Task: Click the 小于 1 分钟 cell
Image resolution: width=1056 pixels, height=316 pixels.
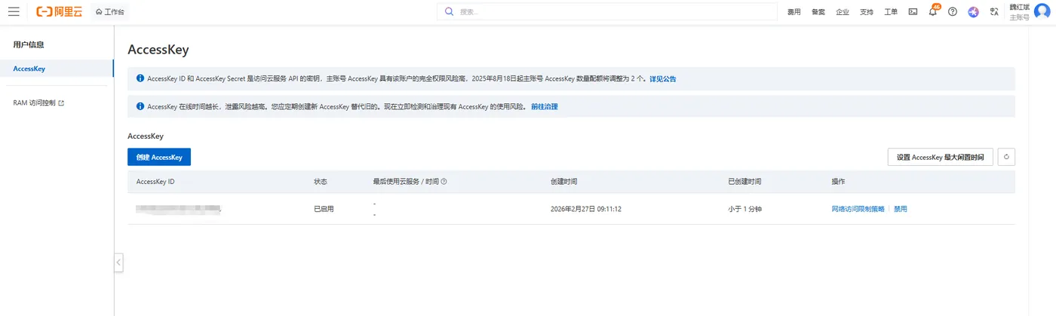Action: point(745,209)
